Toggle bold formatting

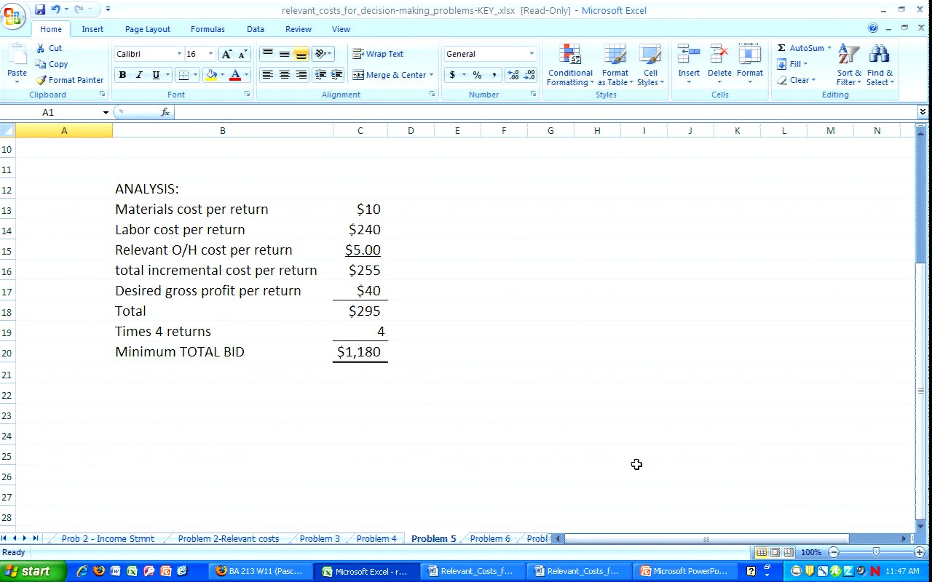click(x=122, y=75)
